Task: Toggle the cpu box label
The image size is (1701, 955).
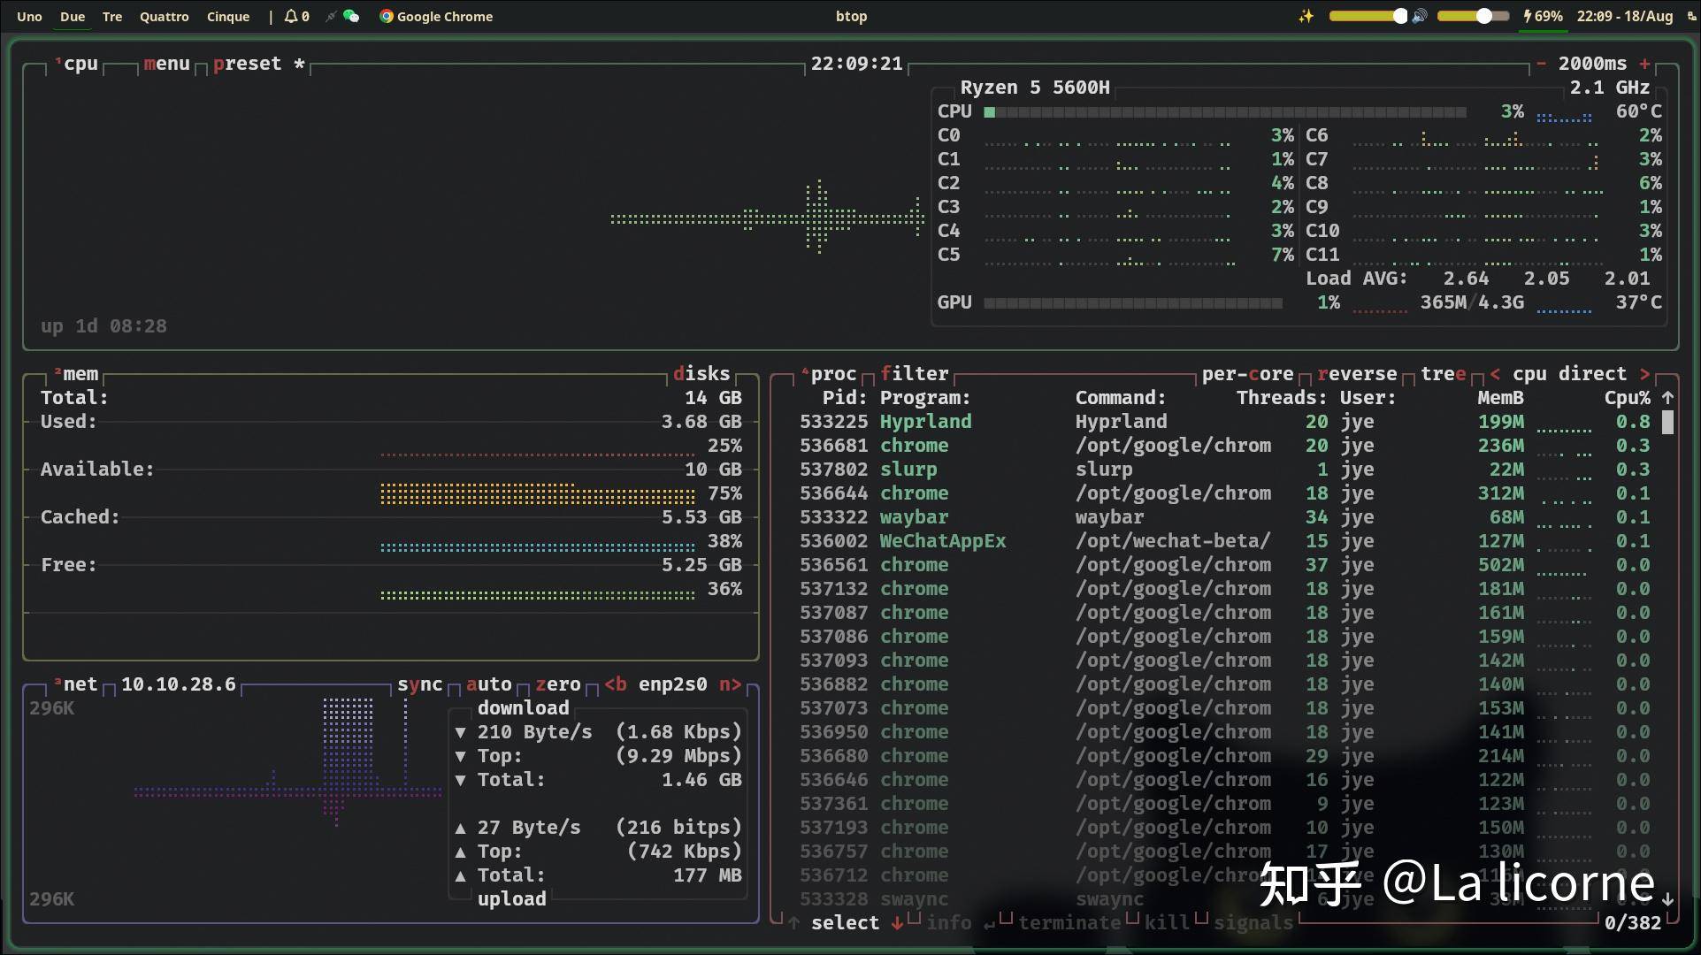Action: tap(76, 64)
